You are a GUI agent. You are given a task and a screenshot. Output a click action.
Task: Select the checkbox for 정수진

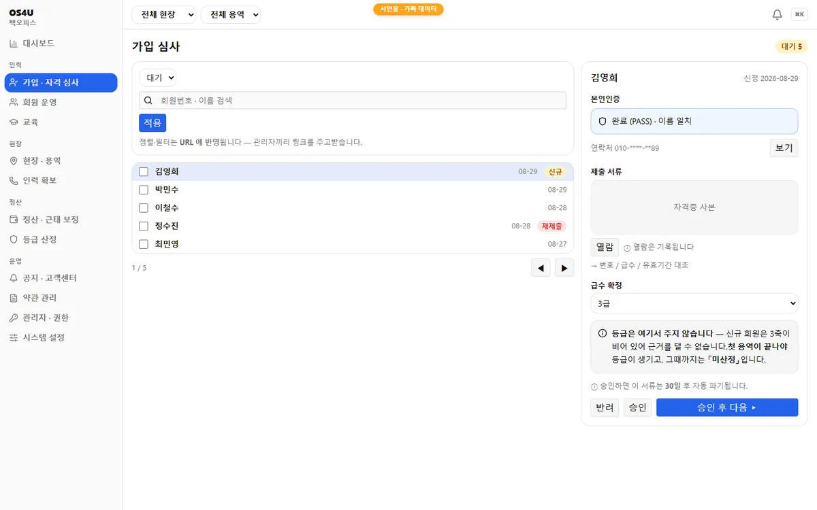click(144, 226)
